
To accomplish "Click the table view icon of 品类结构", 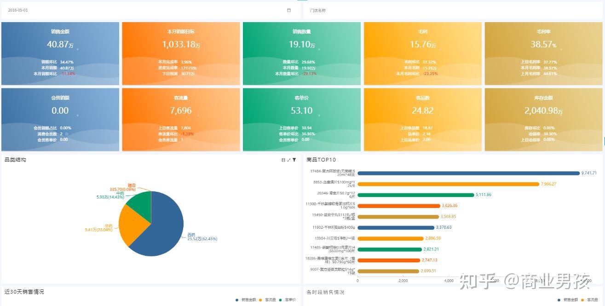I will tap(283, 160).
